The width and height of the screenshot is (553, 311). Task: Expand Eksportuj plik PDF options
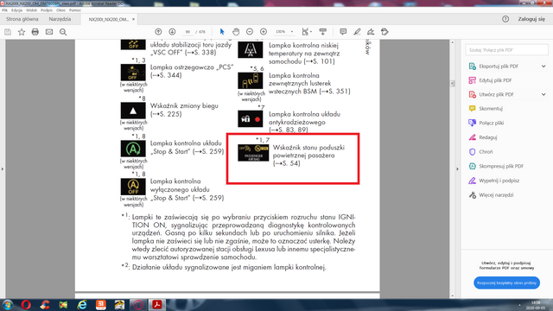(543, 67)
